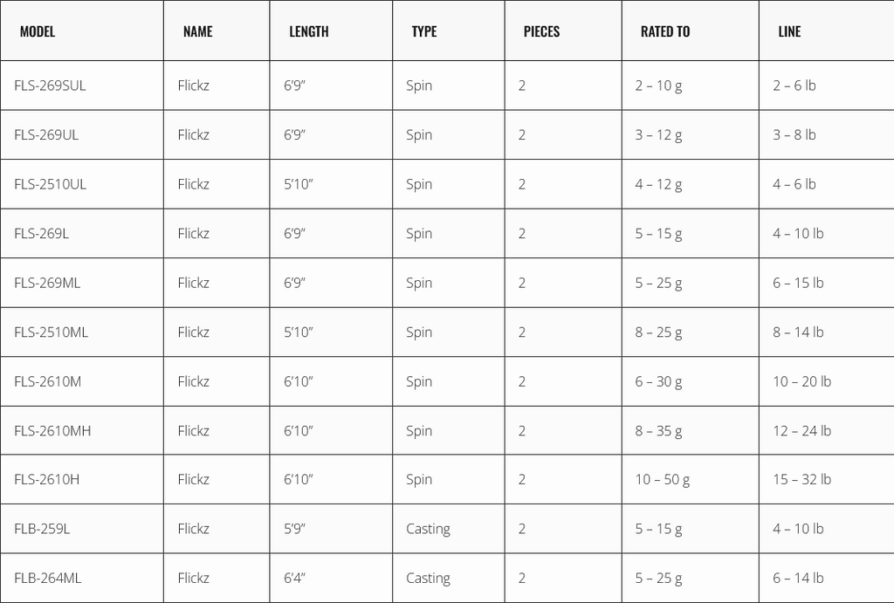Click the NAME column header
This screenshot has width=894, height=603.
tap(197, 31)
